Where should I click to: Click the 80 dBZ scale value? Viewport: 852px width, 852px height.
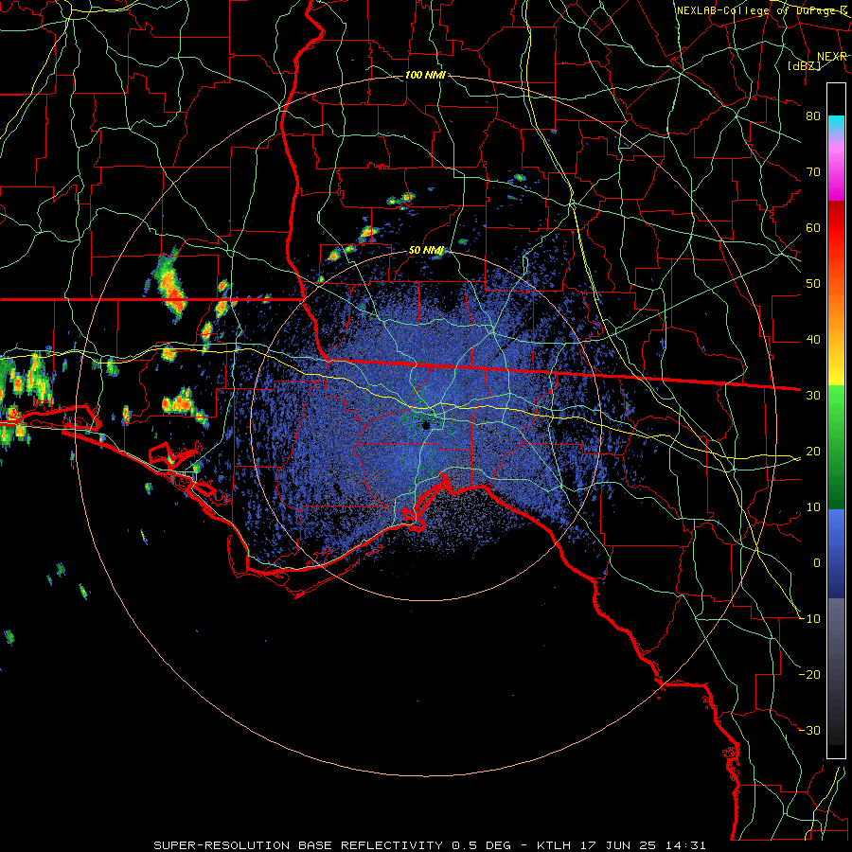coord(813,116)
